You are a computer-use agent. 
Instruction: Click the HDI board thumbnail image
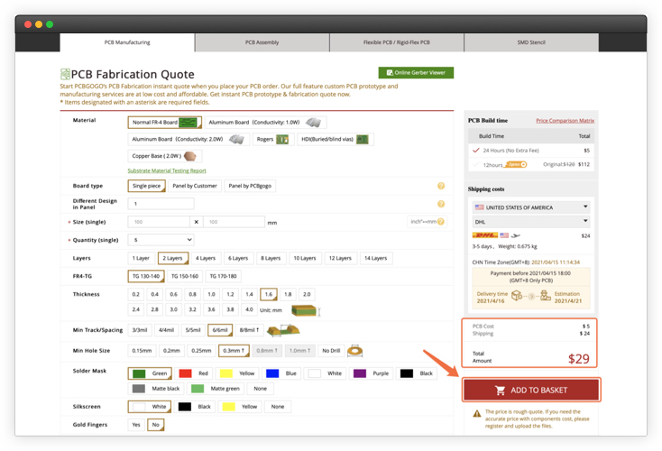click(363, 139)
